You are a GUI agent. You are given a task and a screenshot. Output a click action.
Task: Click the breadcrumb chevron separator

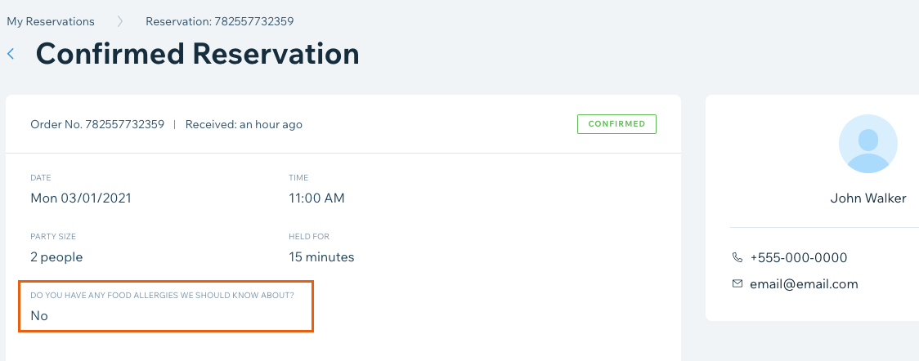pyautogui.click(x=120, y=22)
